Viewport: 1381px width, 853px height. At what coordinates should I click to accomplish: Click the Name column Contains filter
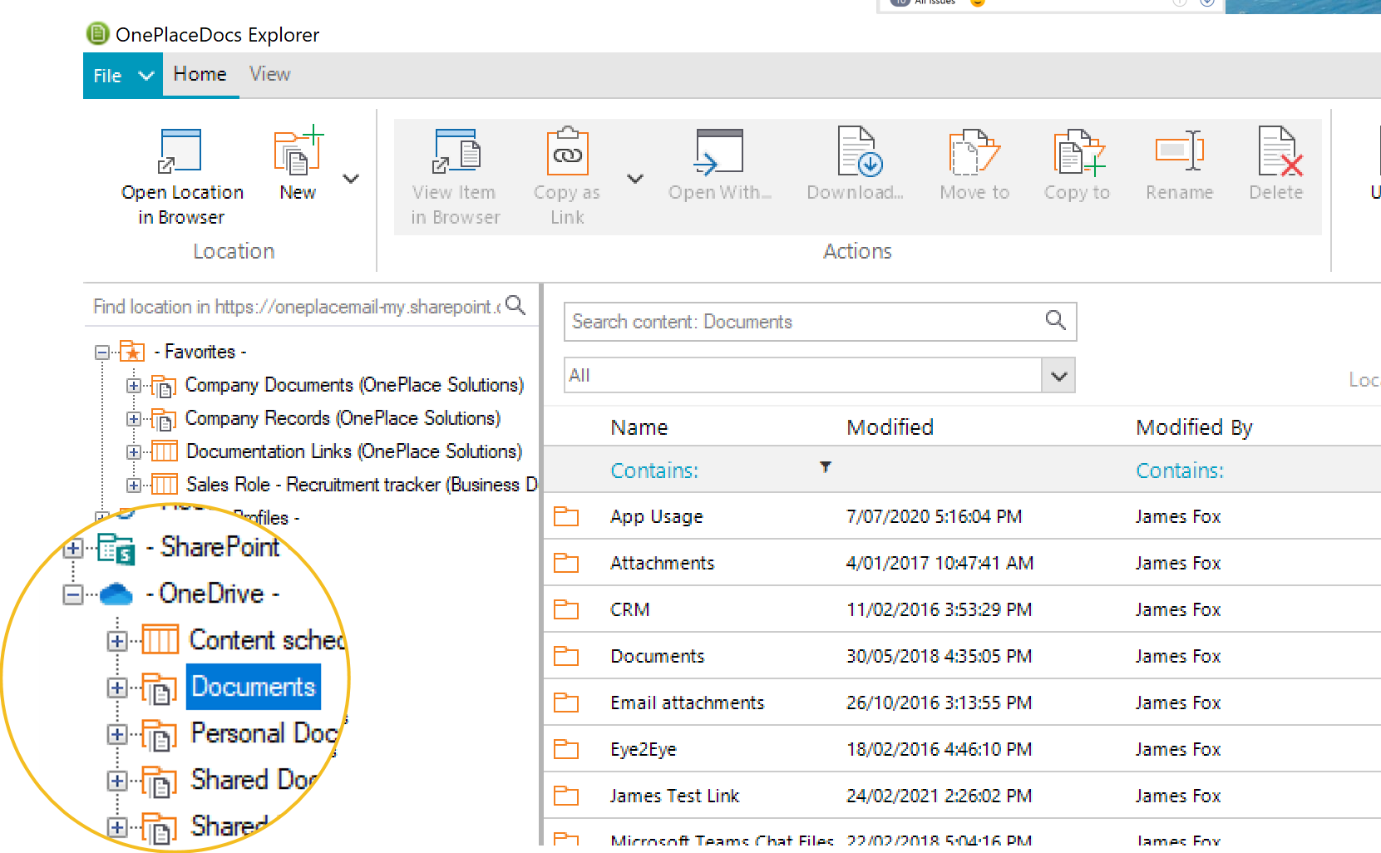(x=654, y=471)
